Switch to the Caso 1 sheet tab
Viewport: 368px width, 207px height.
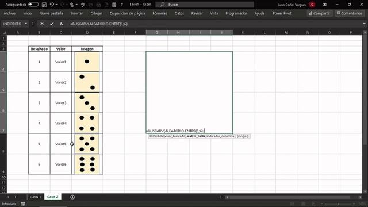pos(36,197)
